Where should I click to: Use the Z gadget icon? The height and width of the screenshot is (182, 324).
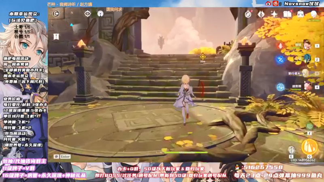[x=309, y=127]
